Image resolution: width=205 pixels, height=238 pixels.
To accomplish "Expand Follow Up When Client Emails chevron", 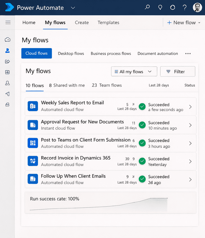I will pos(190,179).
